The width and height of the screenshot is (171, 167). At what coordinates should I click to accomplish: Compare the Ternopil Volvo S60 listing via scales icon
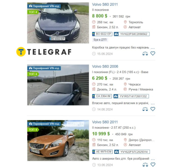(x=145, y=54)
